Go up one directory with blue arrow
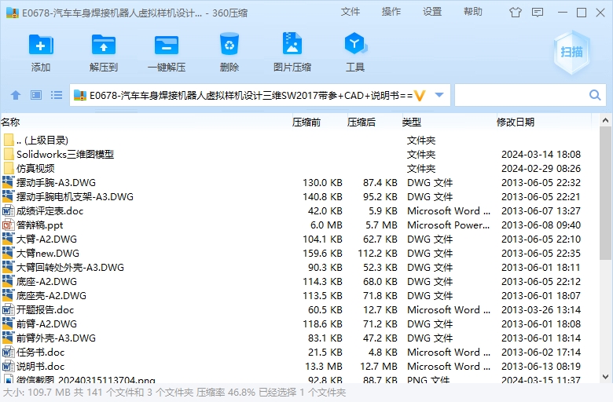Image resolution: width=613 pixels, height=402 pixels. pyautogui.click(x=16, y=95)
